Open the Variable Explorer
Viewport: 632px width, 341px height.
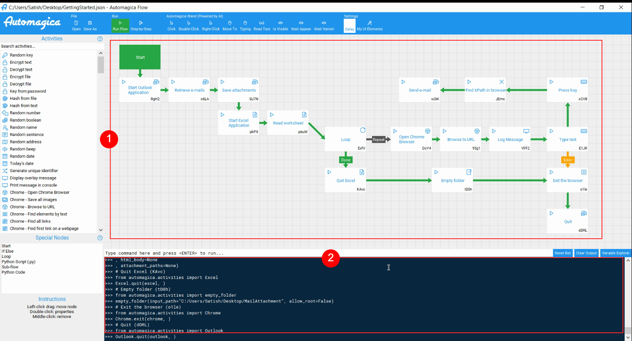pos(616,253)
